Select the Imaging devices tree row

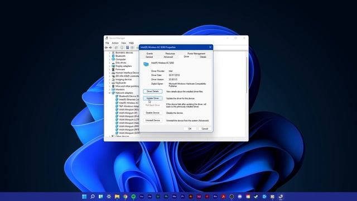[122, 79]
